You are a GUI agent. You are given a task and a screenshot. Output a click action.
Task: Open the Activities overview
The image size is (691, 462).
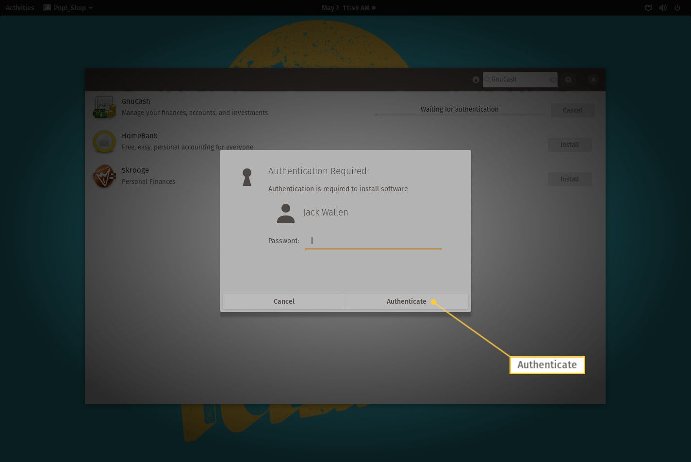click(x=20, y=8)
